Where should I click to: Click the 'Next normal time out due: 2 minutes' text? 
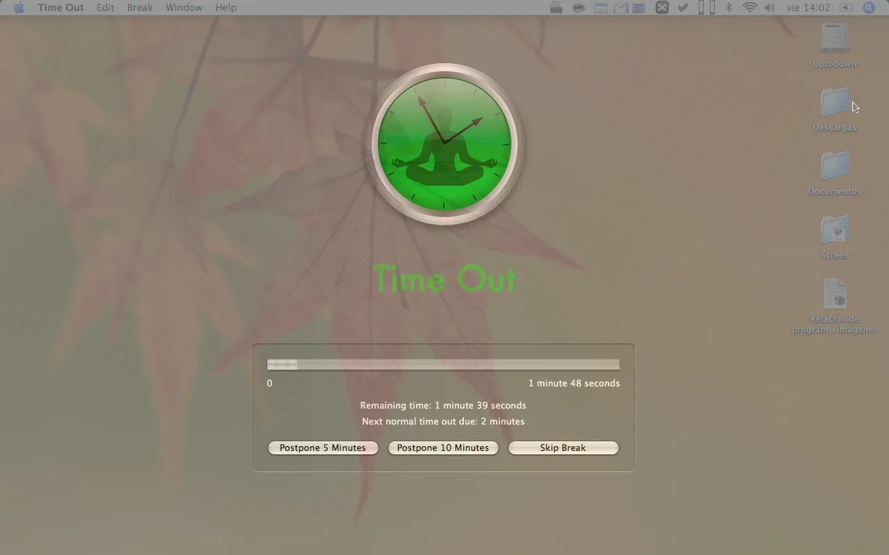(443, 421)
